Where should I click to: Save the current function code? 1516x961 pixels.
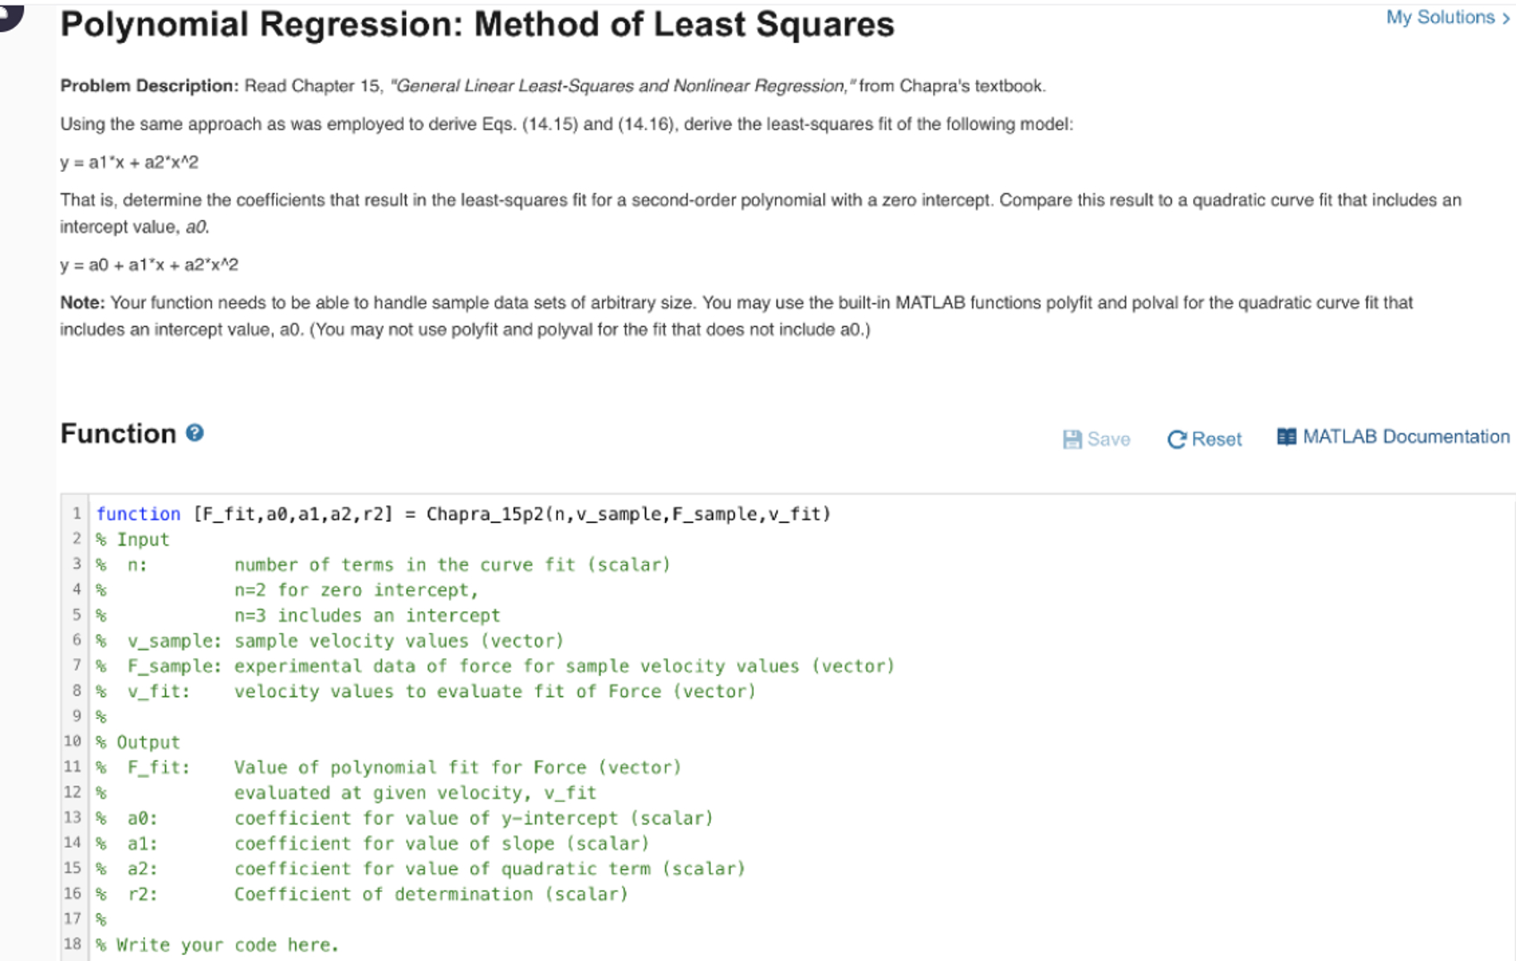pos(1096,439)
